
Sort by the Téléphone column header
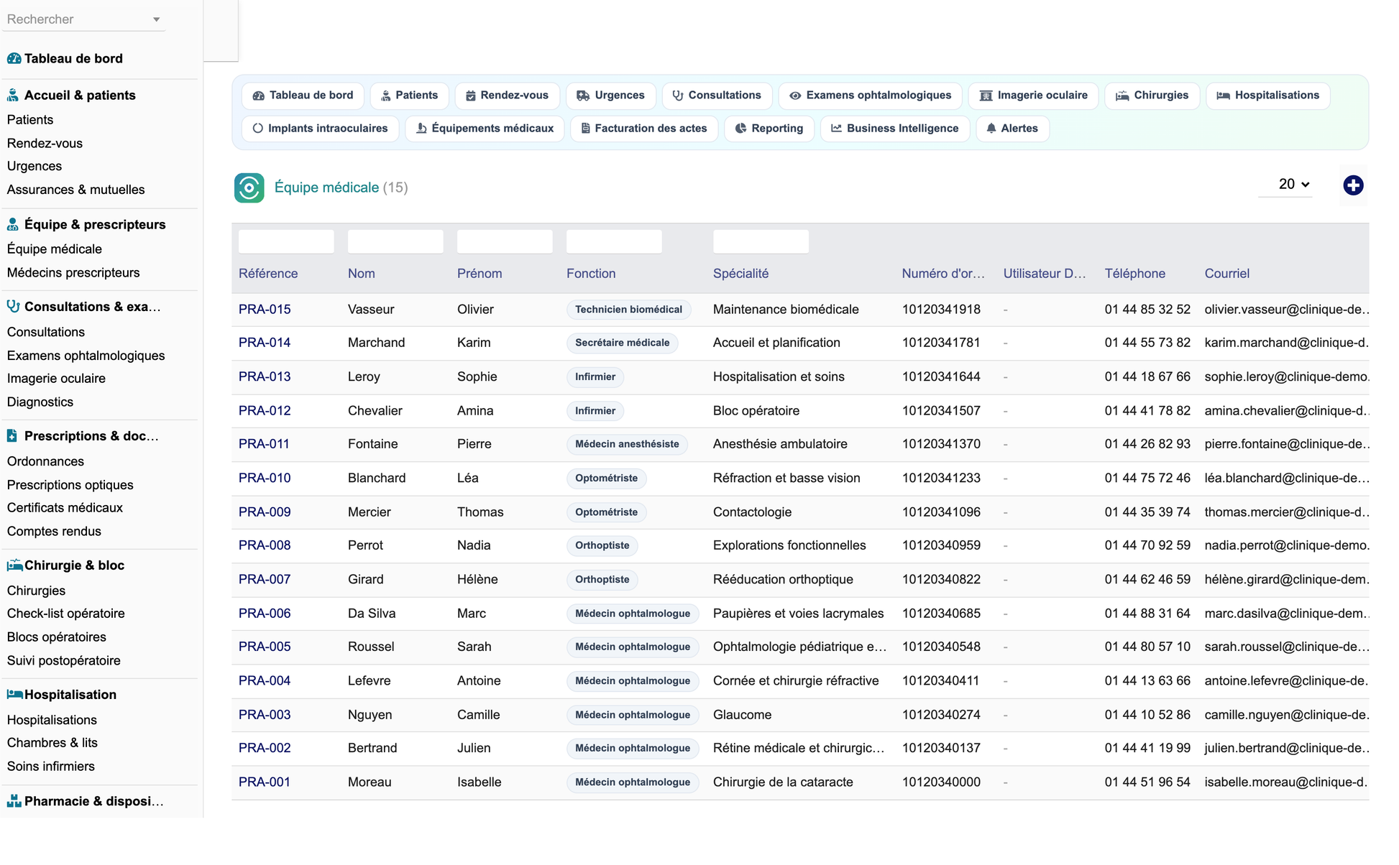coord(1134,273)
